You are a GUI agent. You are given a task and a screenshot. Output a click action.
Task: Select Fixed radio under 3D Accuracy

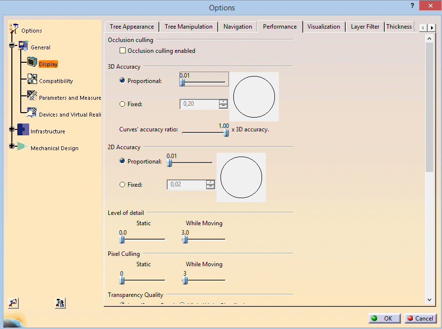[122, 104]
